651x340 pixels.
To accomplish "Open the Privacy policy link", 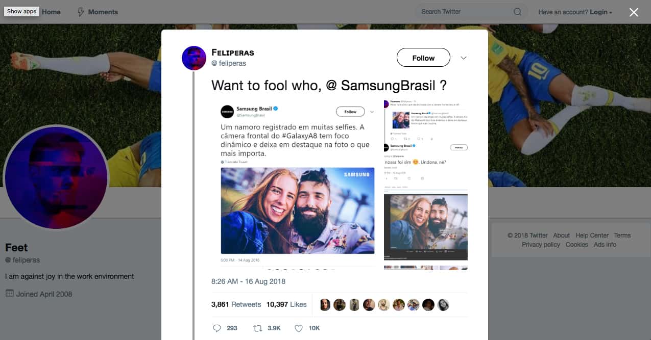I will pos(541,245).
